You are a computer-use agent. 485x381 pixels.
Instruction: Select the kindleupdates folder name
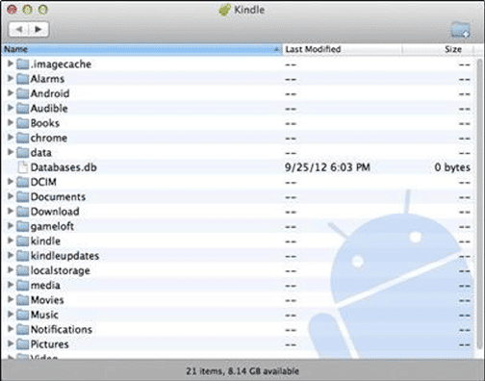(64, 256)
